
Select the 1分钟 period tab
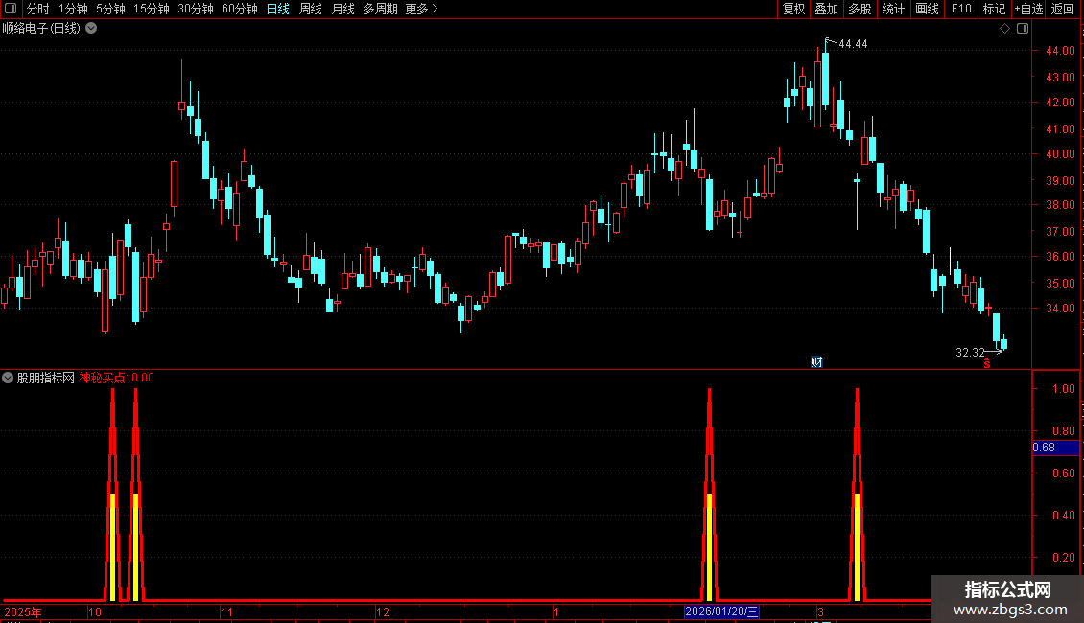(x=73, y=9)
